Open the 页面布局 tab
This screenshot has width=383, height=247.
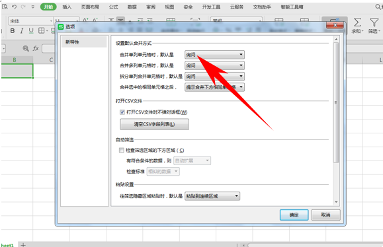coord(90,7)
